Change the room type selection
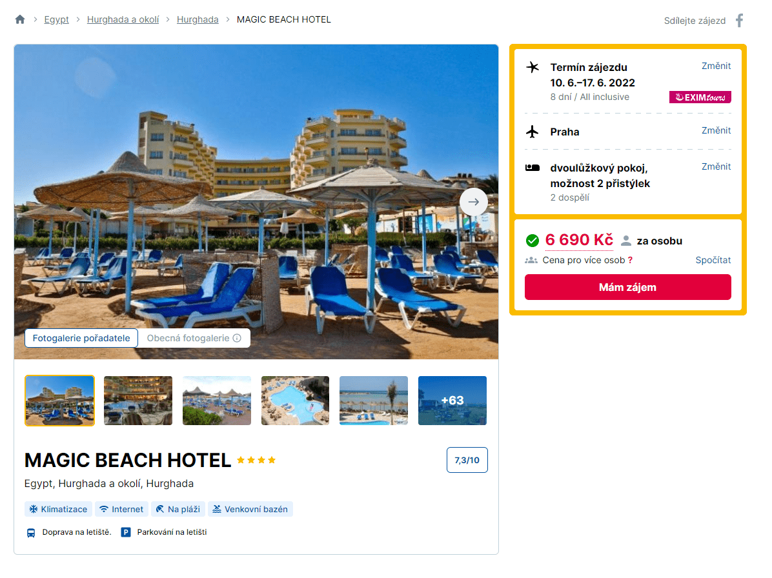This screenshot has height=578, width=772. [716, 167]
